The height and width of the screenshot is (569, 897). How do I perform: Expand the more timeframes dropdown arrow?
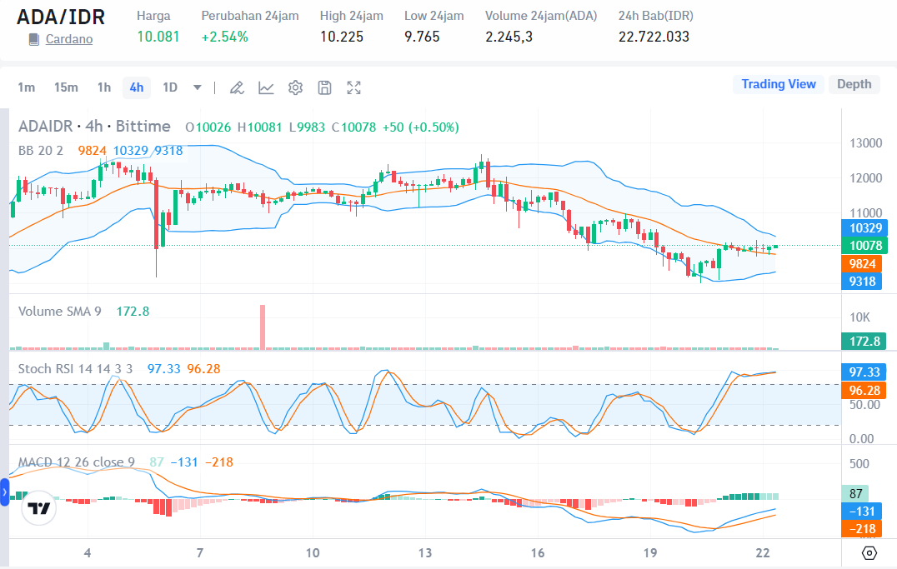[198, 87]
